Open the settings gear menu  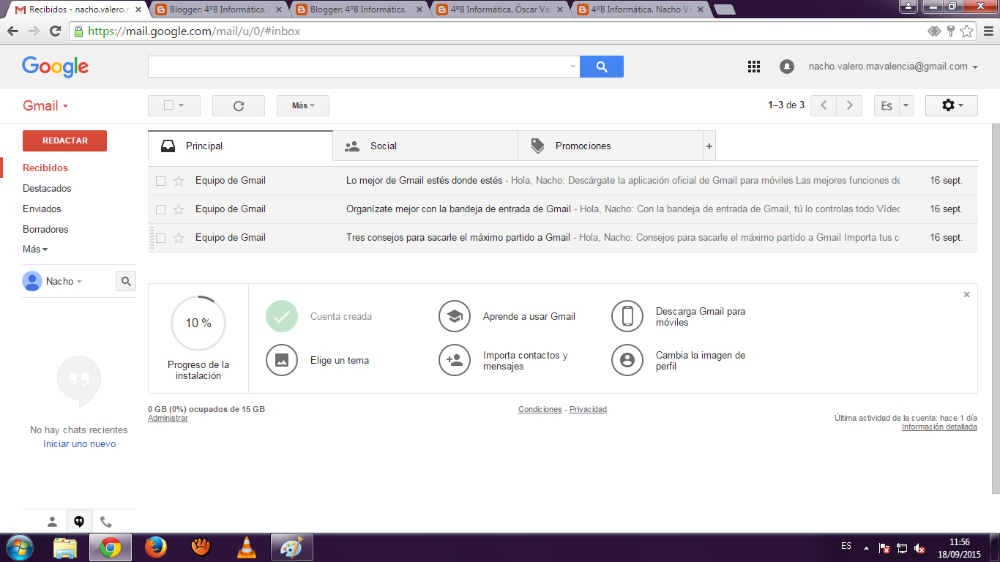click(952, 105)
